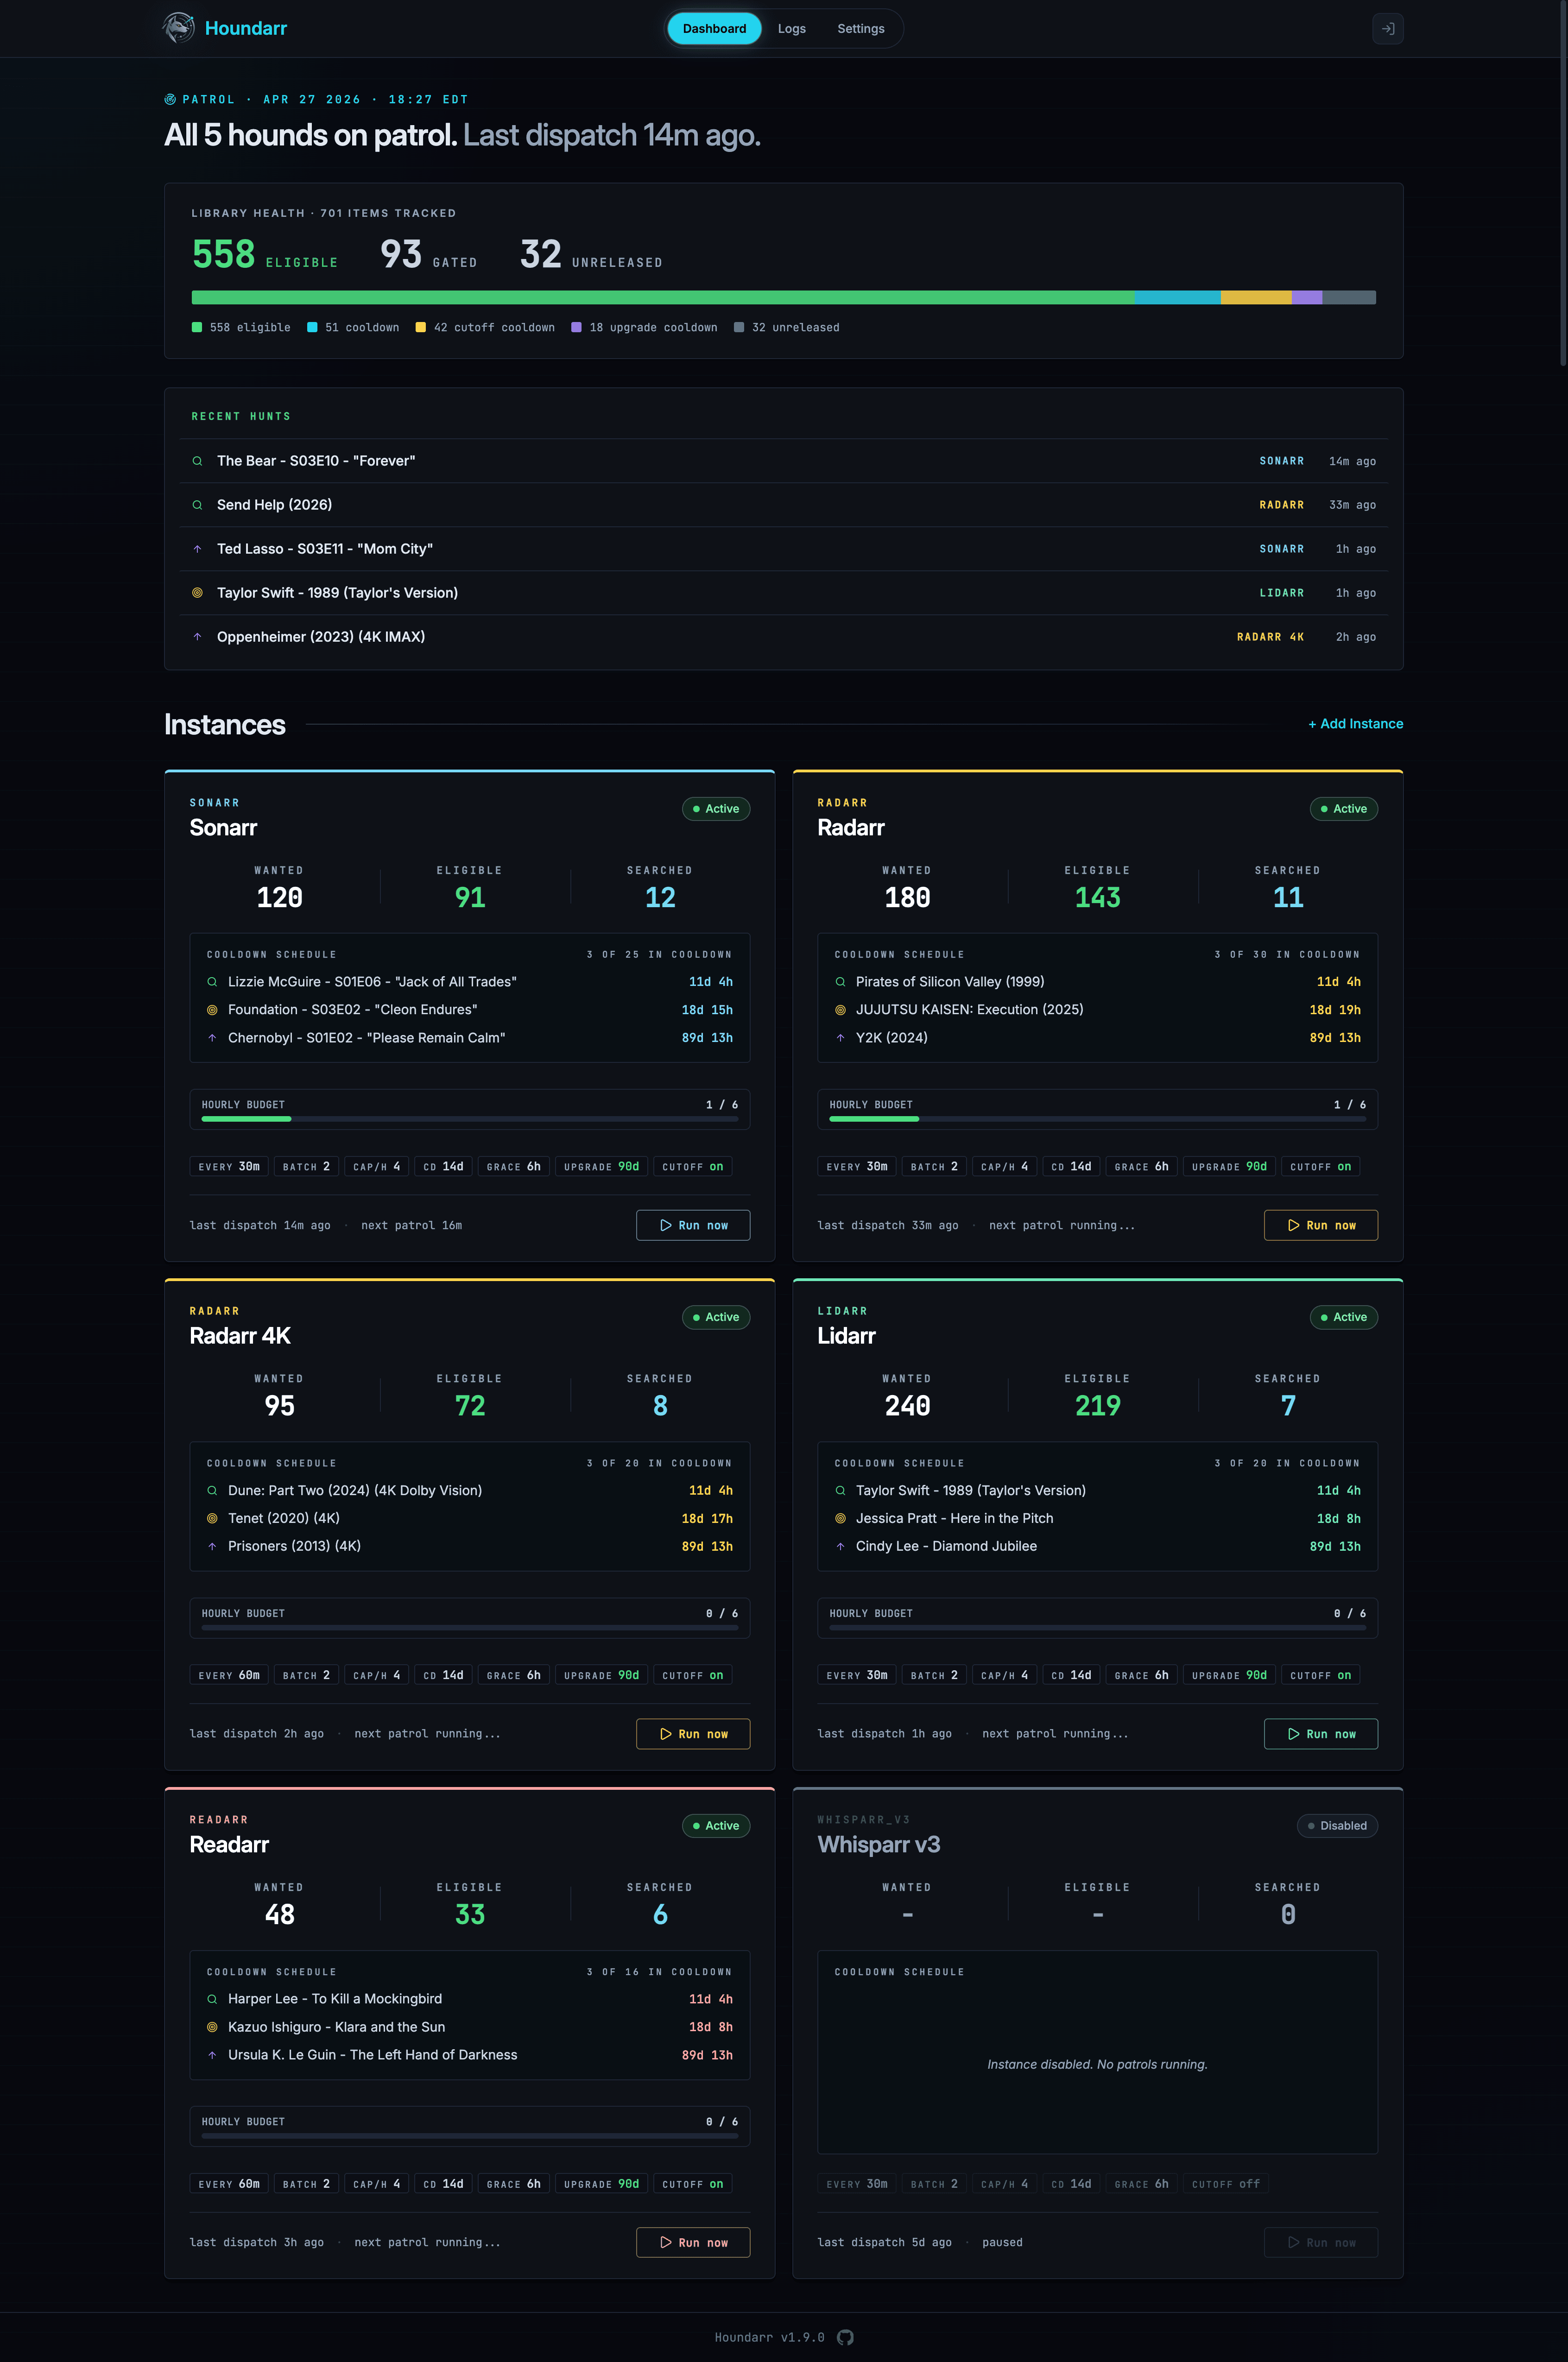Click Lidarr's Active status badge

coord(1344,1317)
